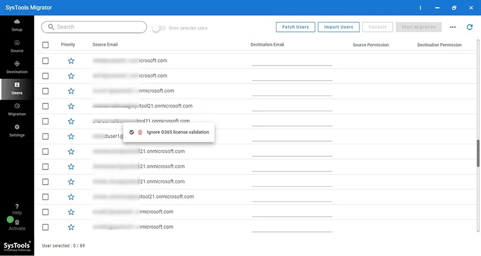Click the Source Permission column header
This screenshot has width=481, height=256.
[370, 45]
